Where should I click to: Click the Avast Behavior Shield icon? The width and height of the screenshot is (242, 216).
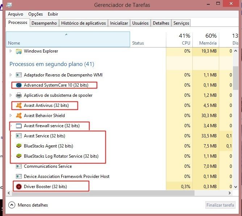point(19,116)
